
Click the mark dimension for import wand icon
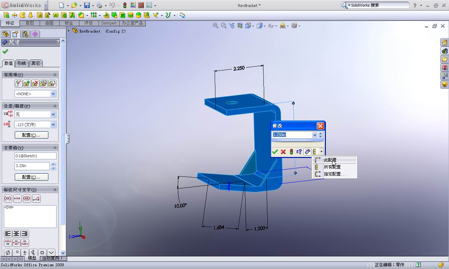click(x=307, y=152)
